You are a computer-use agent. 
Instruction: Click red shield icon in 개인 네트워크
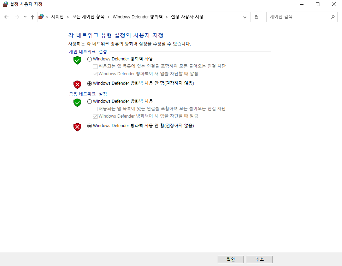tap(77, 84)
